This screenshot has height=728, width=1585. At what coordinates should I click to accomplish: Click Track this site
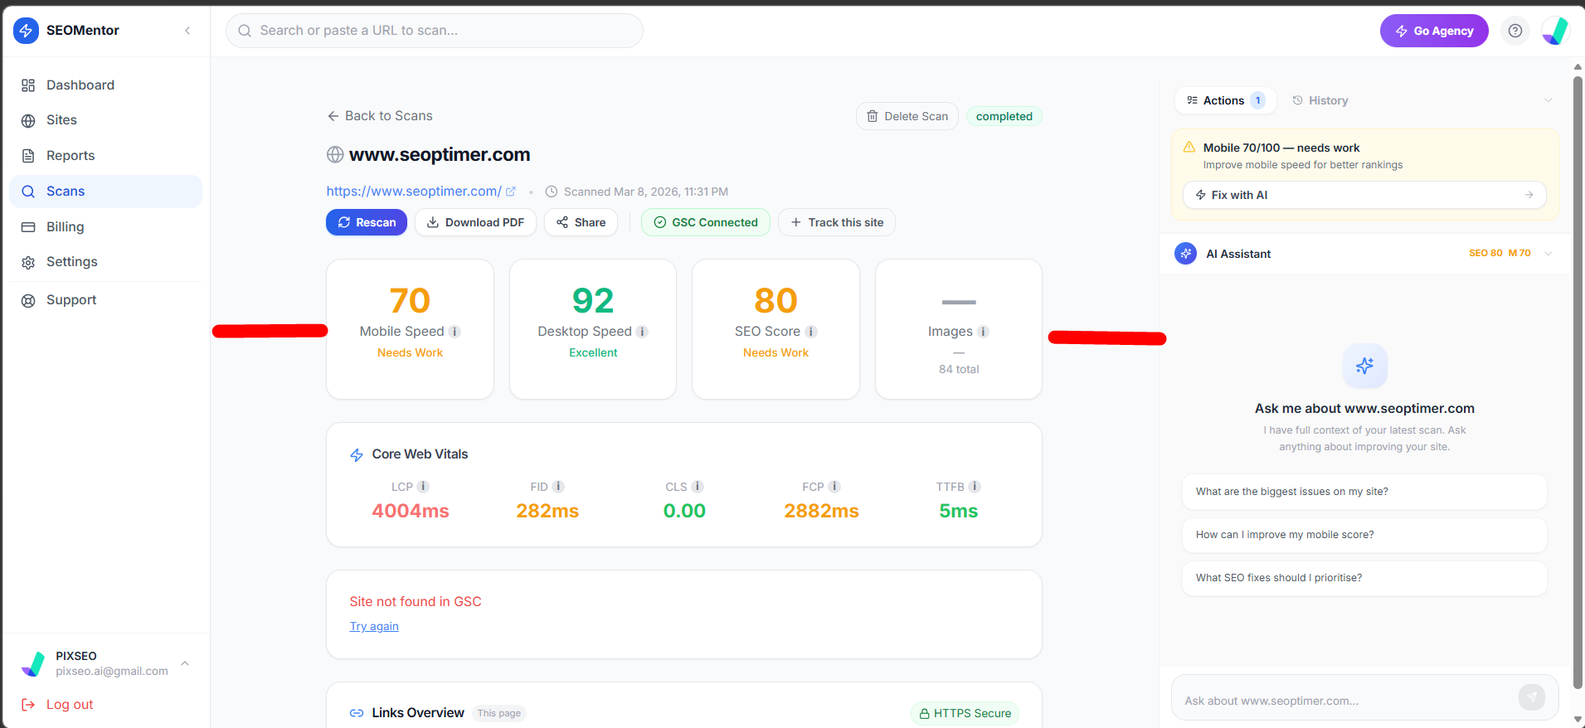click(x=836, y=222)
